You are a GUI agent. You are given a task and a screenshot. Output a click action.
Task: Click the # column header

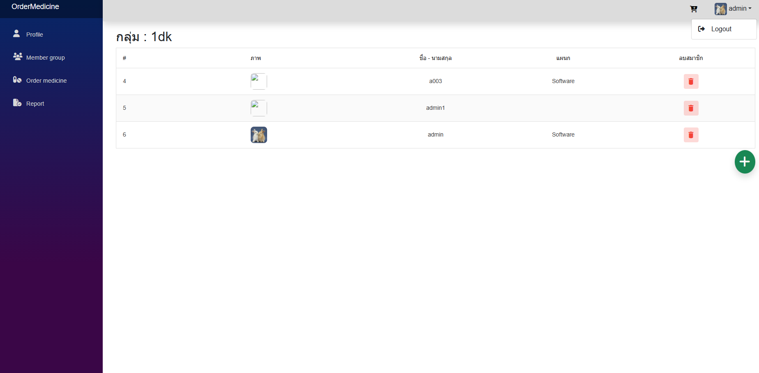pyautogui.click(x=125, y=58)
